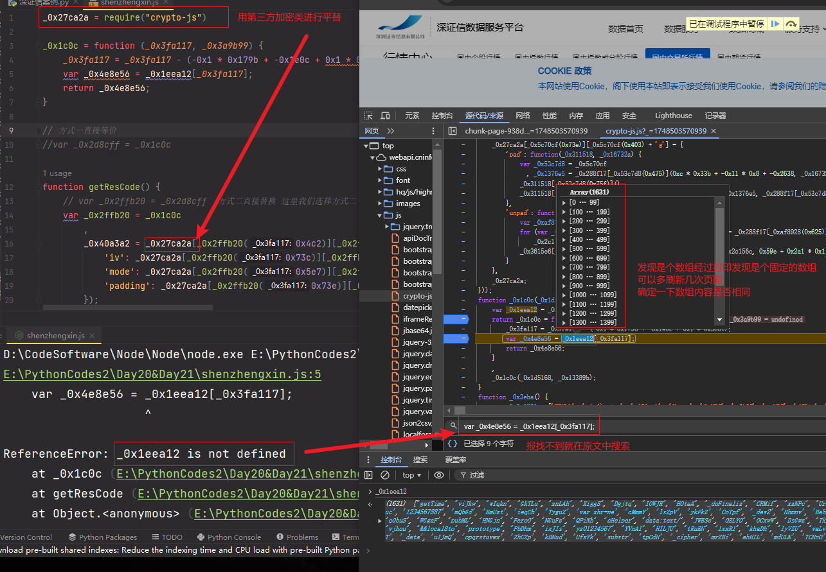
Task: Switch to the drawer 覆盖率 tab
Action: tap(456, 460)
